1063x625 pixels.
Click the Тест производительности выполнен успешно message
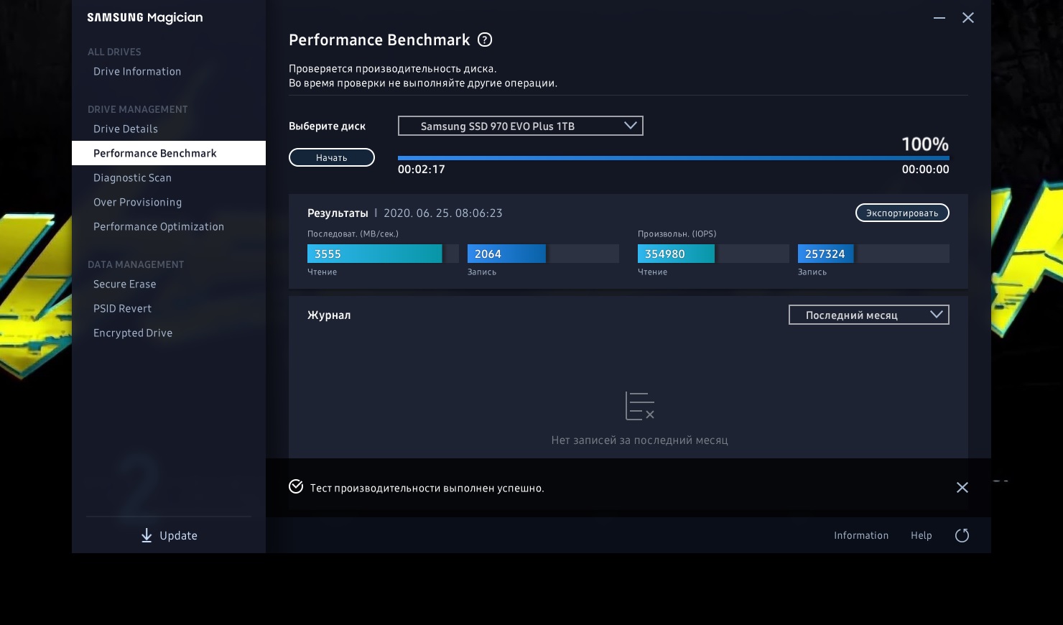pyautogui.click(x=427, y=489)
